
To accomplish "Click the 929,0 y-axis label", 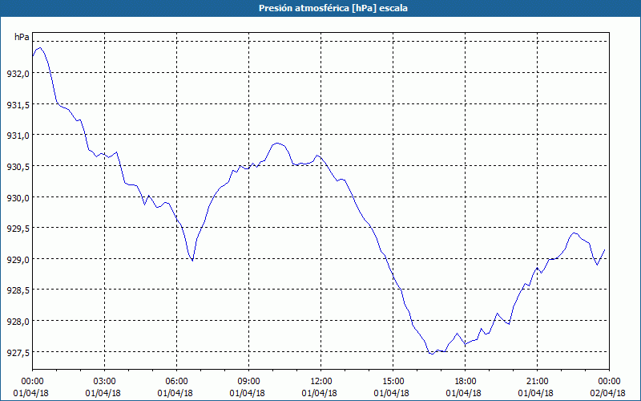I will point(18,259).
